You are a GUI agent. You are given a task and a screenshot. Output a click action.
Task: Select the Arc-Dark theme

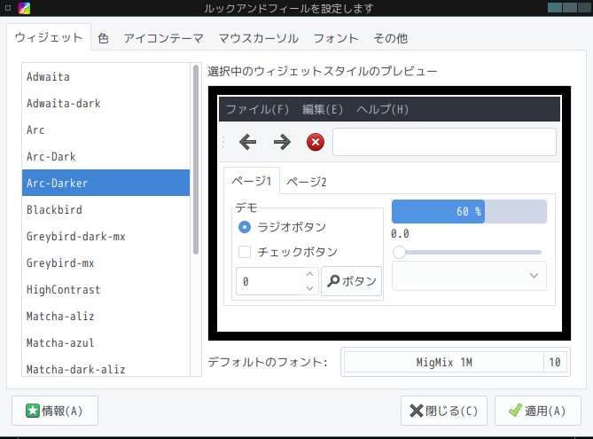105,156
